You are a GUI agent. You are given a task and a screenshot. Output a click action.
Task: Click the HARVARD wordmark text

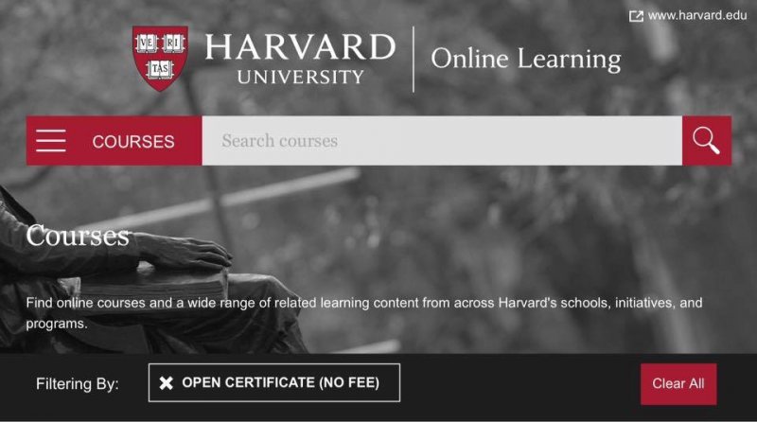[300, 46]
